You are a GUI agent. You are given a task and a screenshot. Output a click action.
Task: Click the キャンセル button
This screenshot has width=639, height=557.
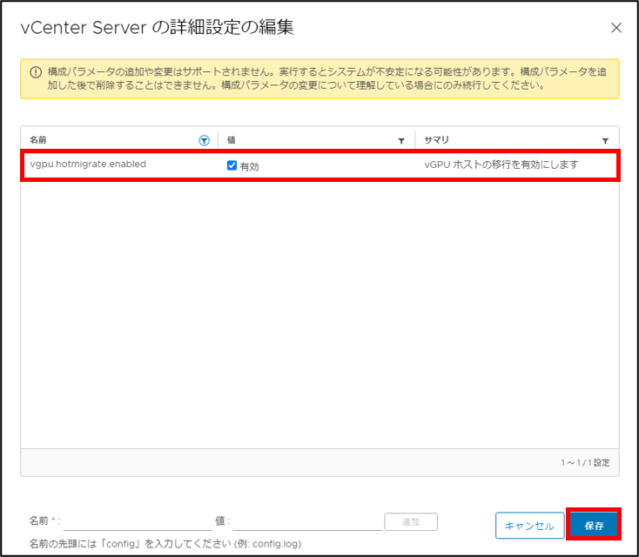tap(529, 526)
